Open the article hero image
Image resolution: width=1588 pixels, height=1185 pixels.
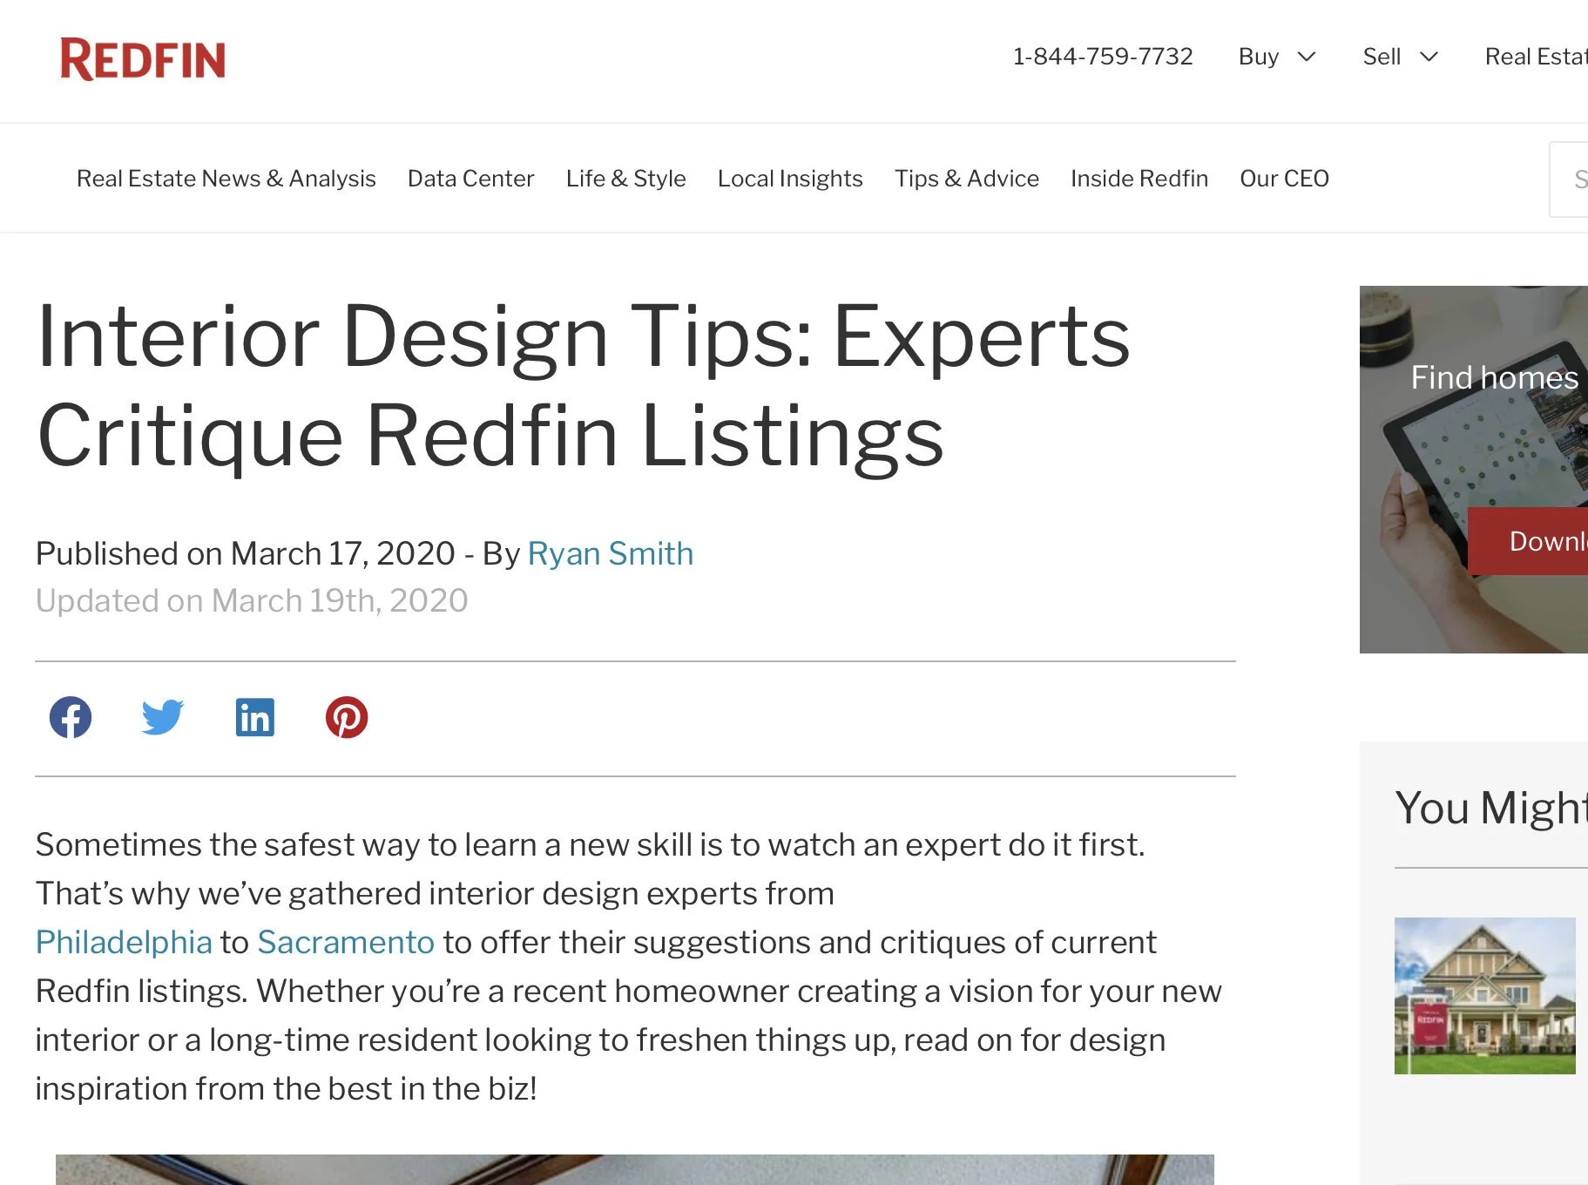(x=635, y=1169)
